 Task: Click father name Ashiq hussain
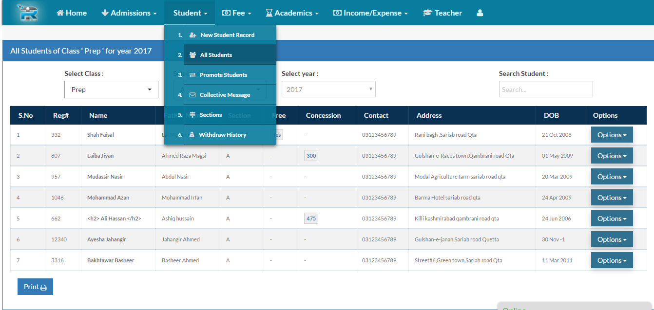point(178,219)
